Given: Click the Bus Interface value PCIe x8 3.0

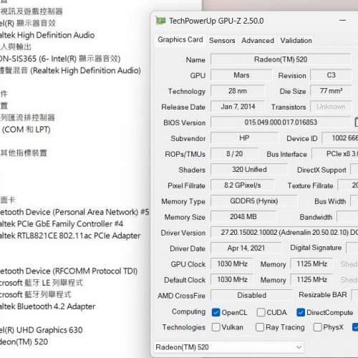Looking at the screenshot, I should [335, 154].
